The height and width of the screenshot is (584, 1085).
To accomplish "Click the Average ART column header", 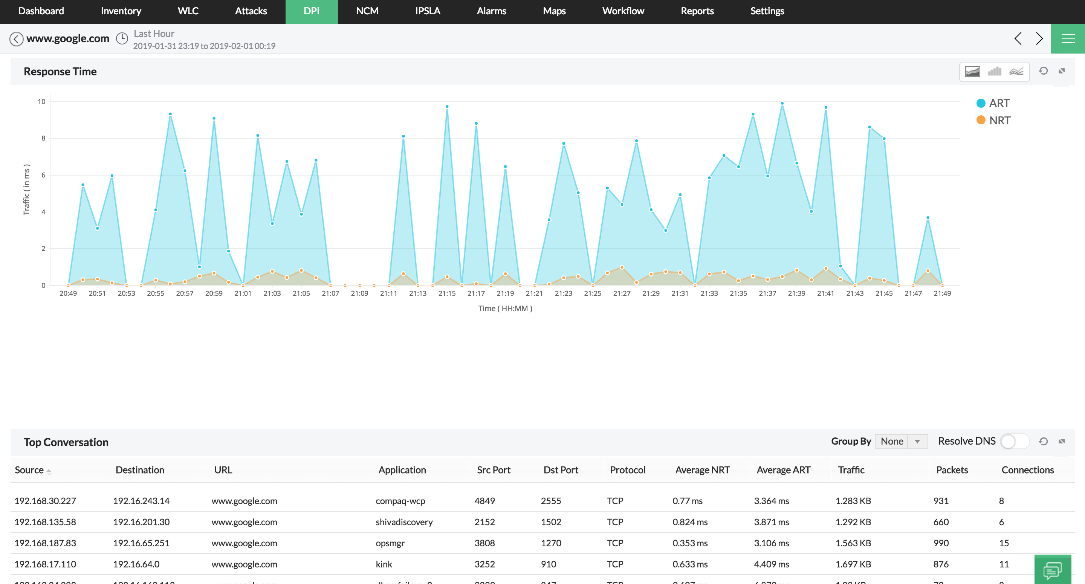I will [x=783, y=470].
